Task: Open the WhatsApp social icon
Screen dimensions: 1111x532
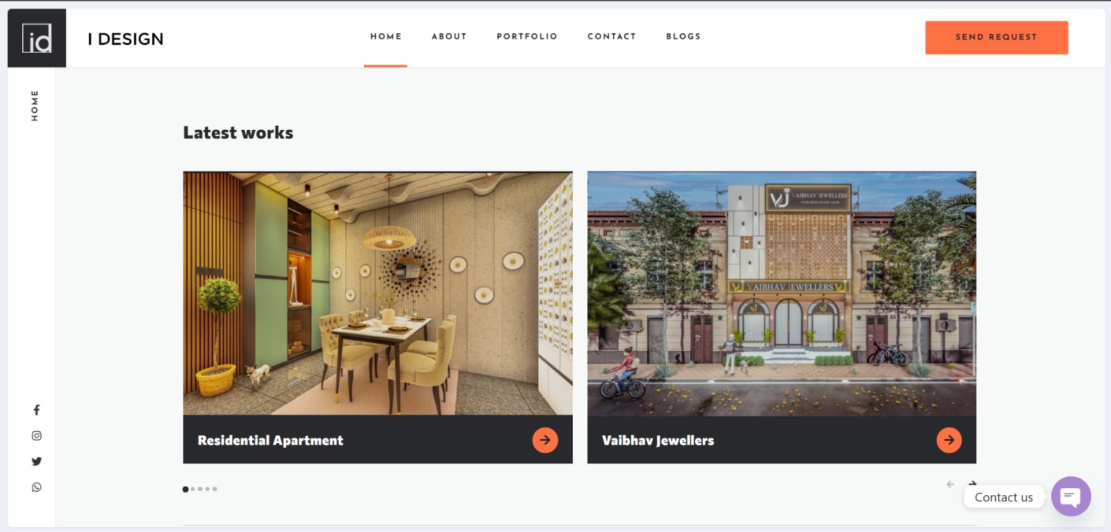Action: coord(36,487)
